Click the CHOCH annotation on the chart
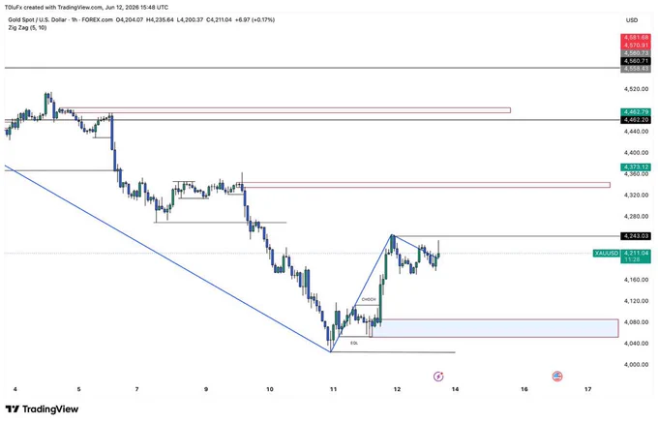The height and width of the screenshot is (423, 658). (x=369, y=299)
